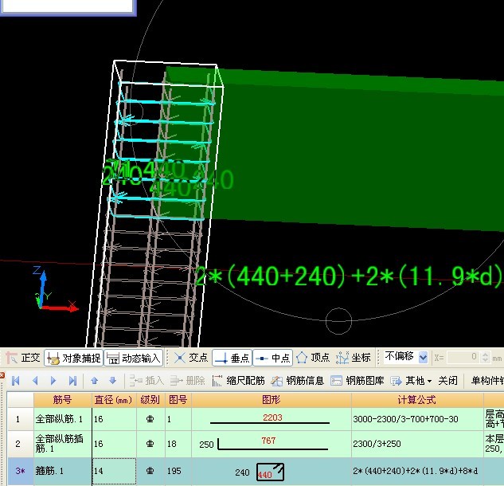Click diameter 16 in the 全部纵筋.1 row
Screen dimensions: 504x486
[114, 419]
